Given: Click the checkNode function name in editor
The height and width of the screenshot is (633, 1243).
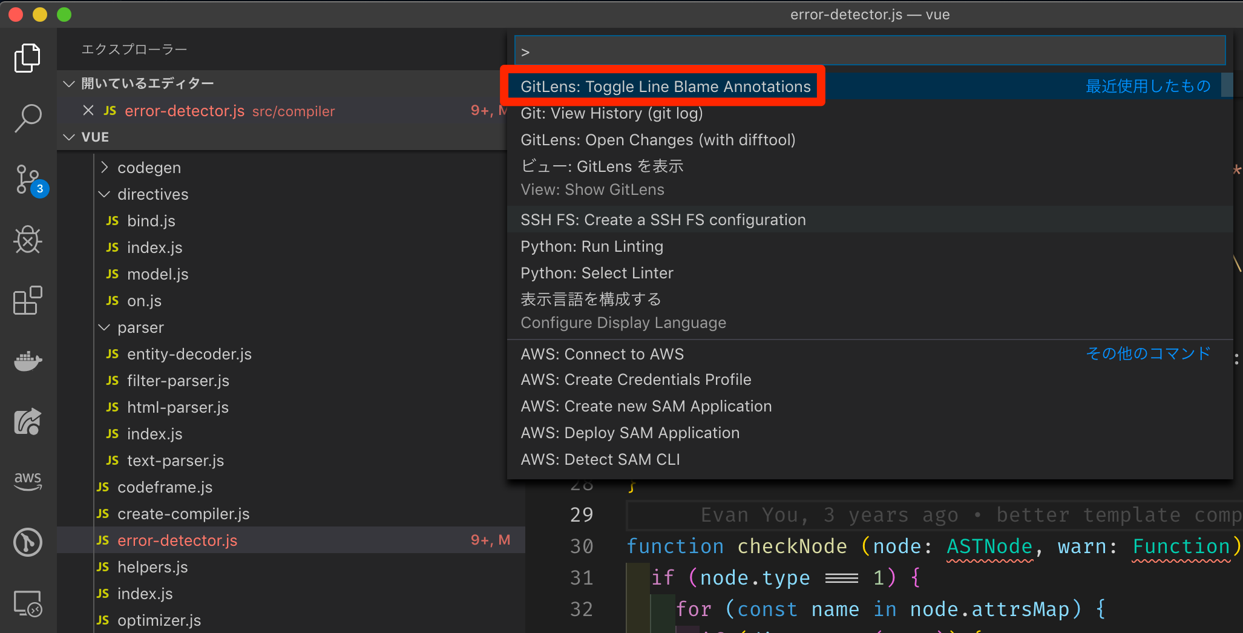Looking at the screenshot, I should (x=792, y=546).
